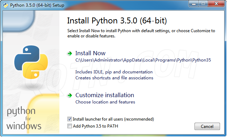Click the Cancel button
This screenshot has height=137, width=227.
point(207,127)
